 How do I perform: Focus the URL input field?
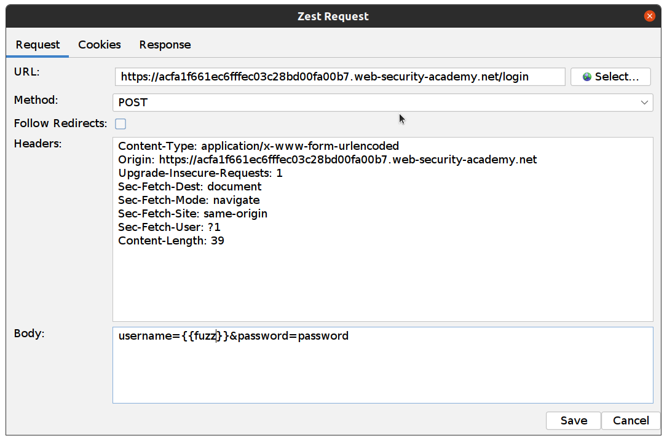tap(339, 77)
